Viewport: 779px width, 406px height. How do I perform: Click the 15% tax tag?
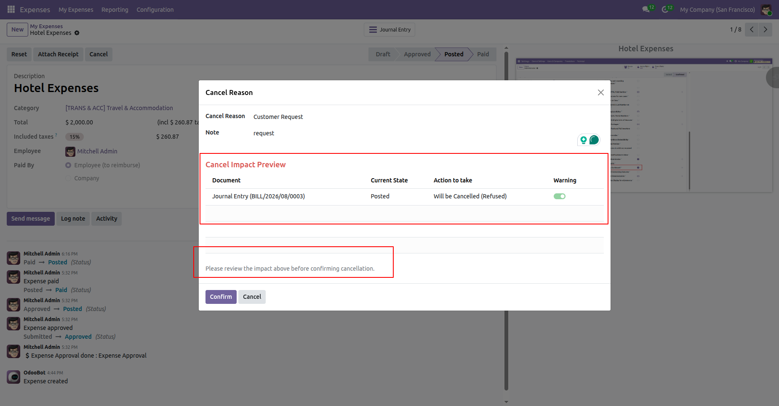click(x=75, y=137)
